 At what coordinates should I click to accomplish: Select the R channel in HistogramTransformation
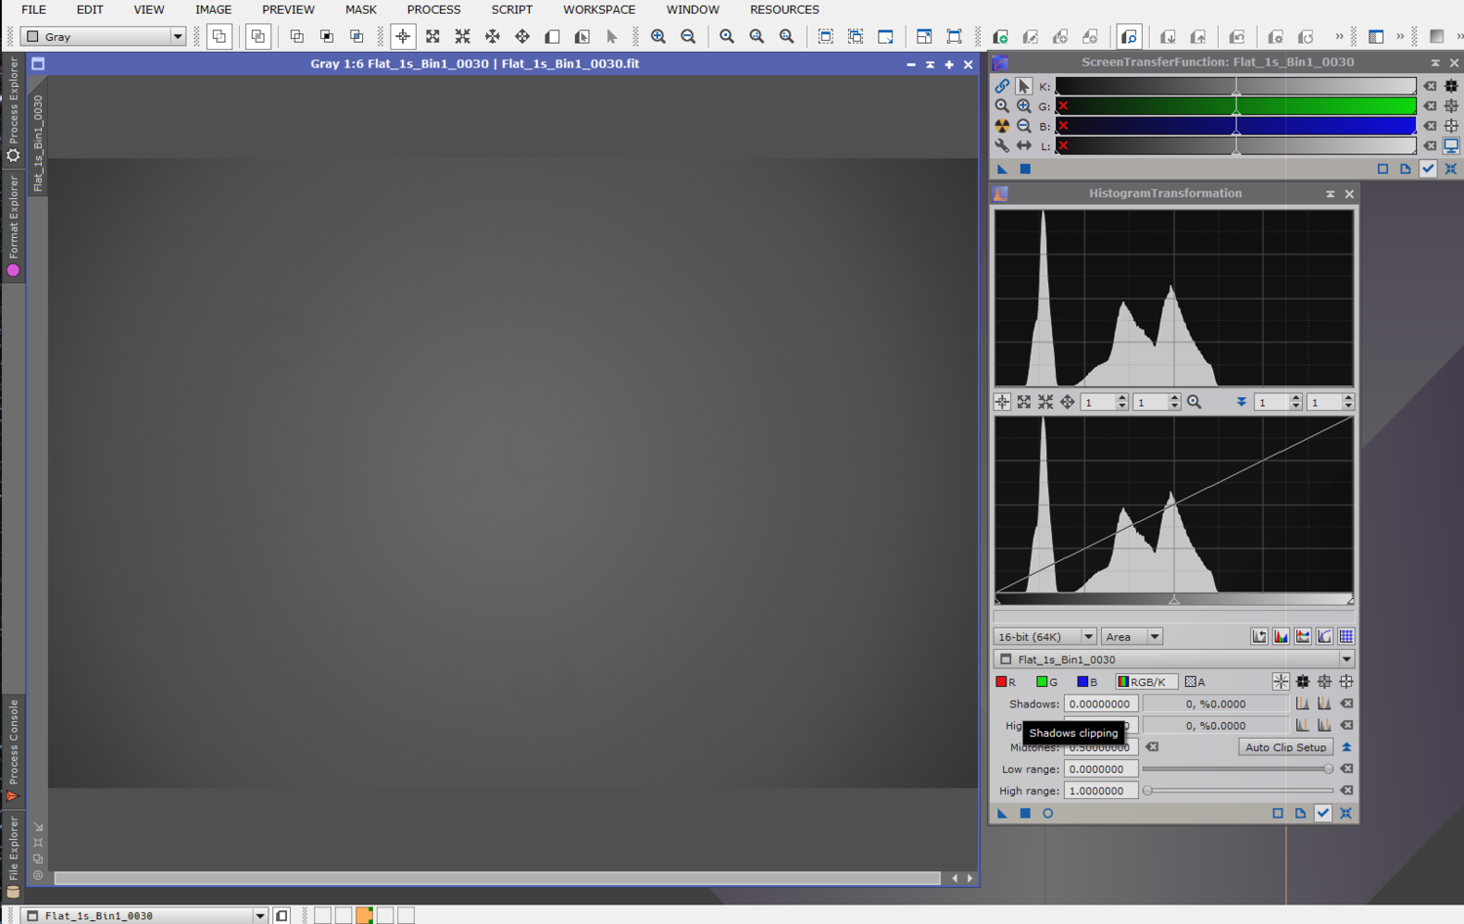pyautogui.click(x=1006, y=682)
